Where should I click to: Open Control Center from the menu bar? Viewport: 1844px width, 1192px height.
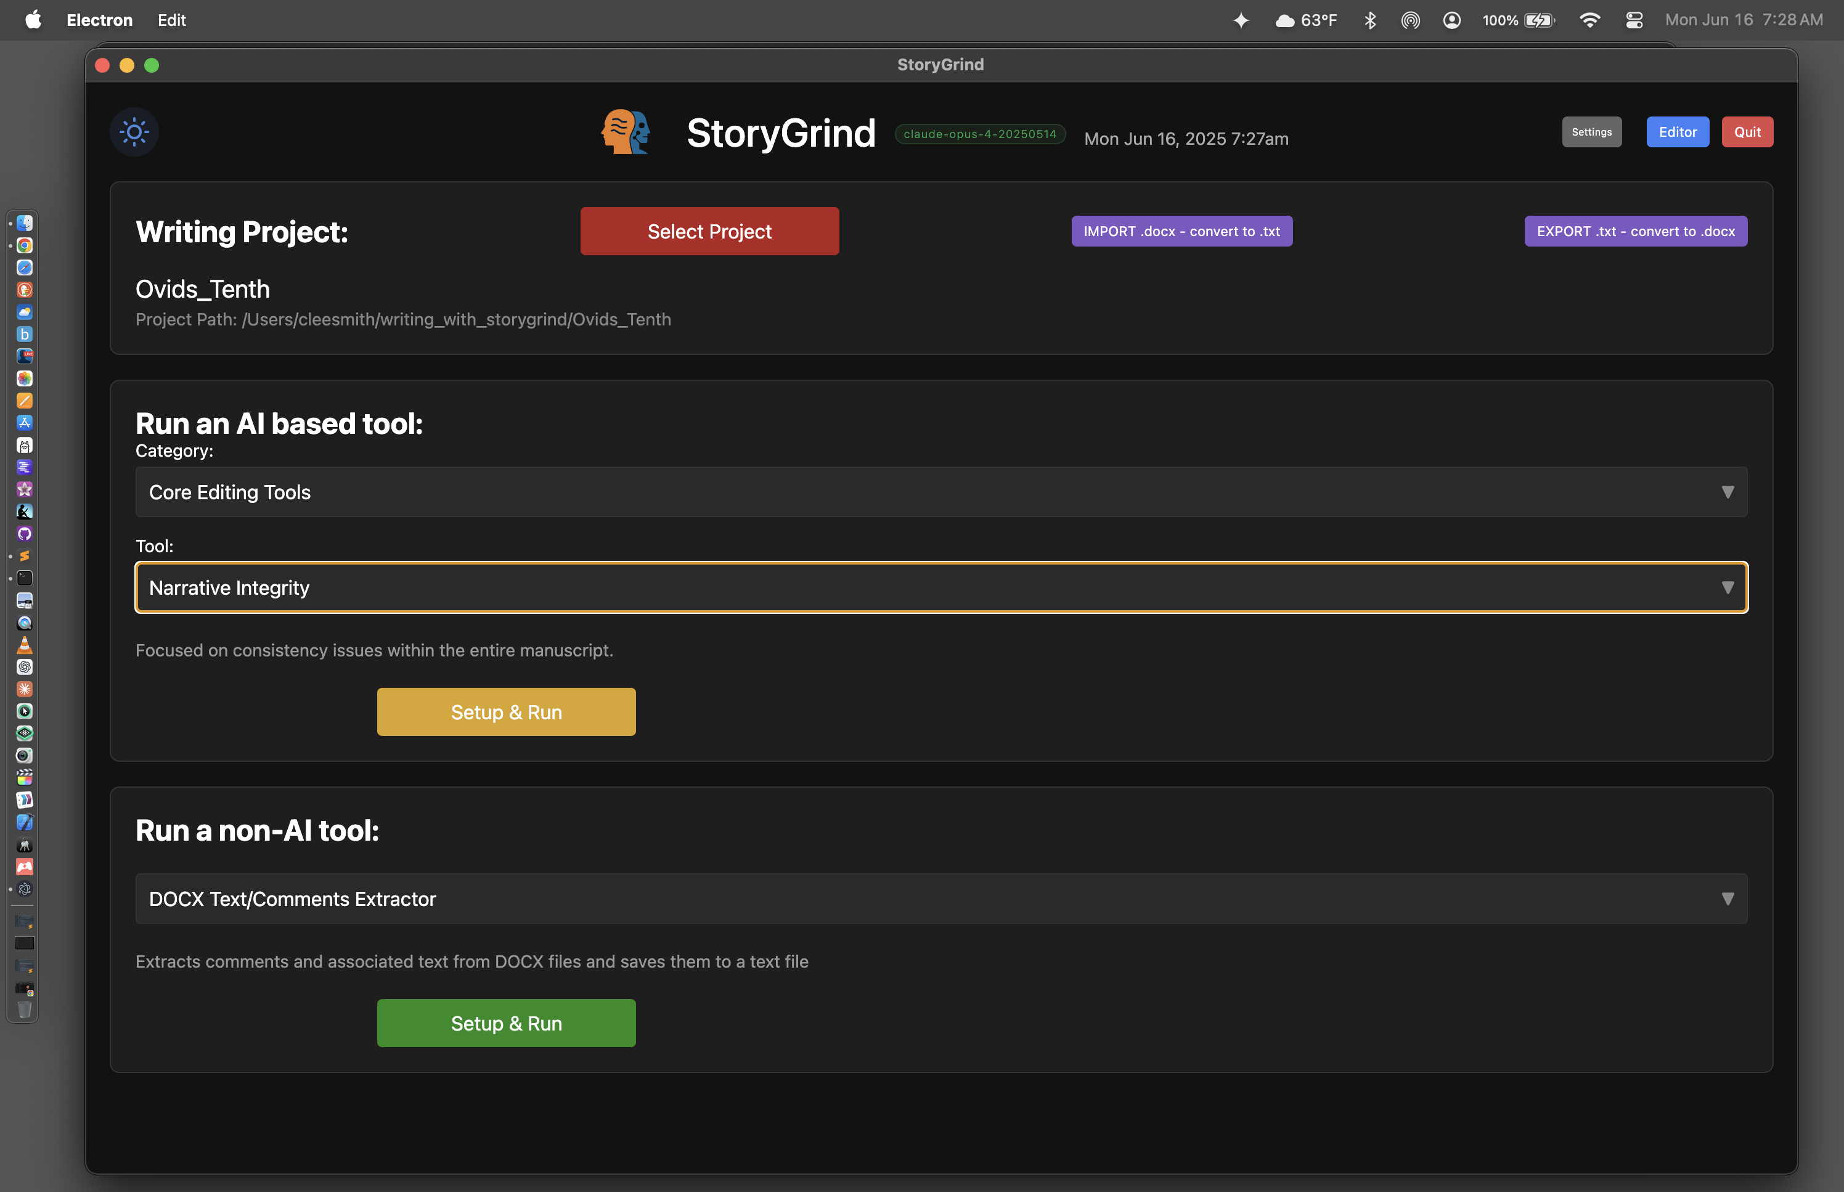pyautogui.click(x=1633, y=20)
